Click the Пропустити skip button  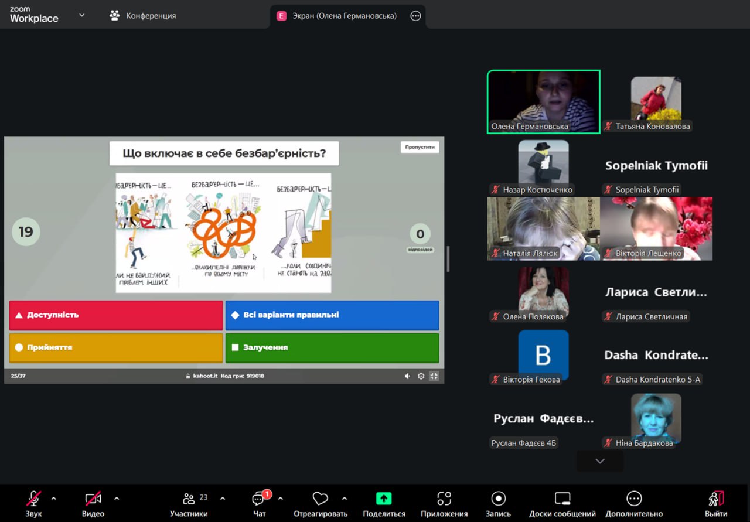tap(420, 147)
